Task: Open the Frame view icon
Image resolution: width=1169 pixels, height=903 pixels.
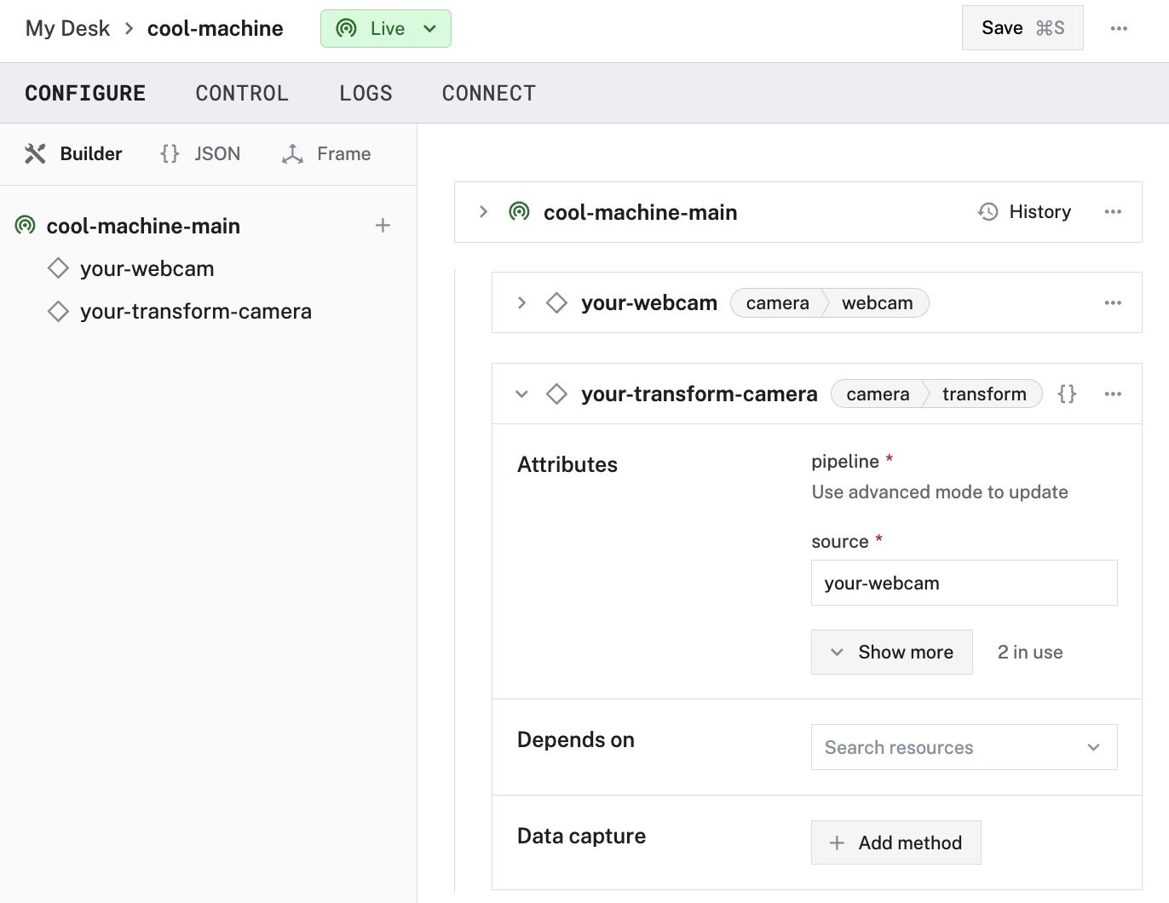Action: tap(293, 153)
